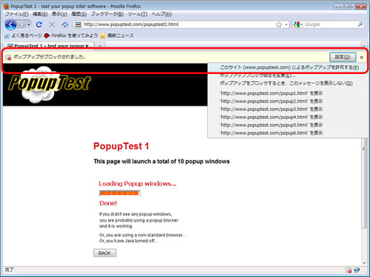Close the popup blocked notification bar
Viewport: 370px width, 277px height.
click(362, 58)
